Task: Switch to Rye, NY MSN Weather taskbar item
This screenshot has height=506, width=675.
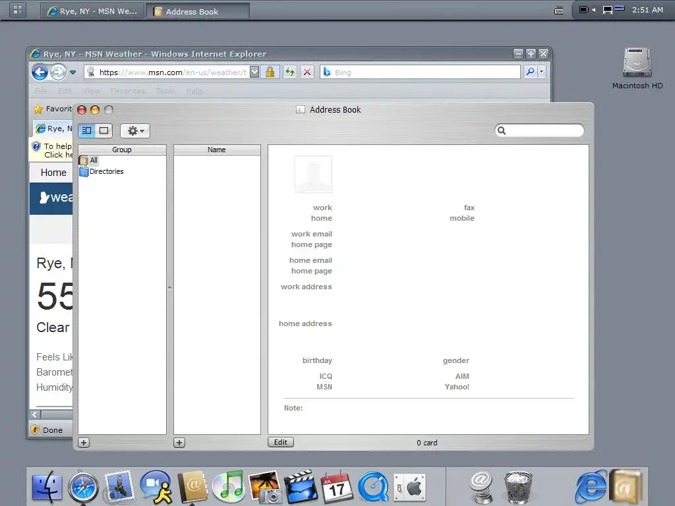Action: coord(92,11)
